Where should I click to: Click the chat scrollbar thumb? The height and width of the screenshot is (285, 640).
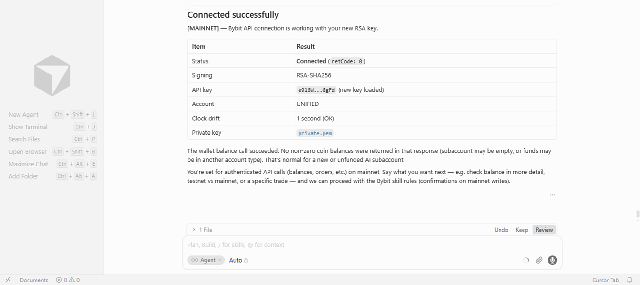638,214
